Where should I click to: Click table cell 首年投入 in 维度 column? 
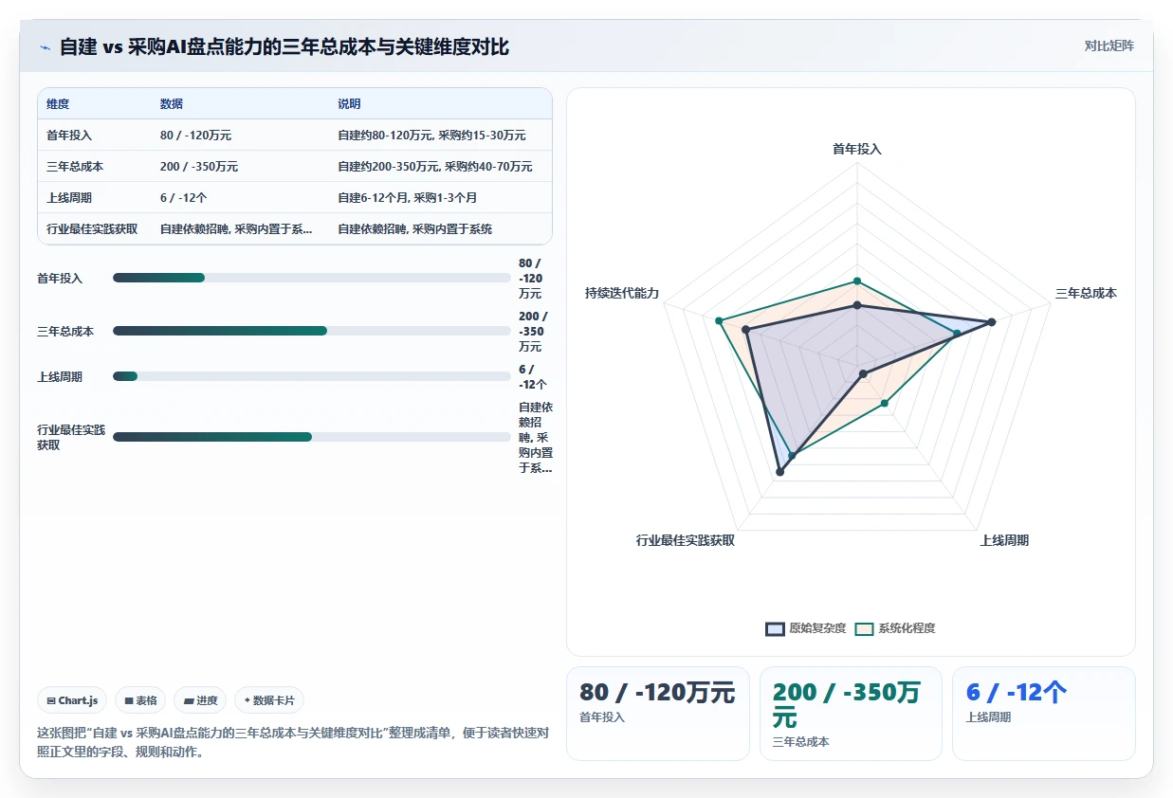[x=69, y=136]
